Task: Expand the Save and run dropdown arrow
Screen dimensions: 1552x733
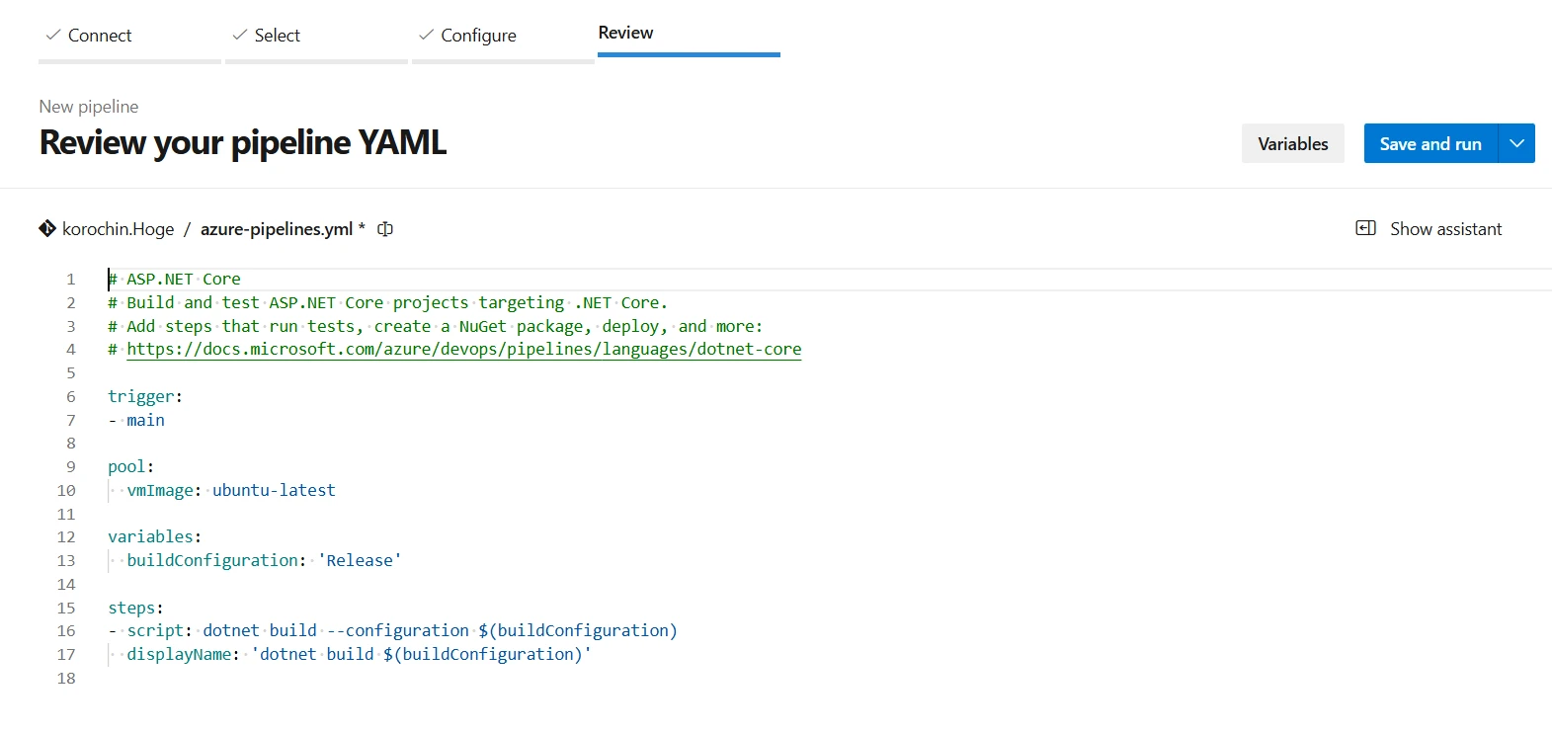Action: pos(1516,143)
